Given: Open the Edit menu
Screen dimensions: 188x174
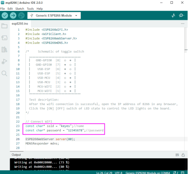Looking at the screenshot, I should (x=10, y=9).
